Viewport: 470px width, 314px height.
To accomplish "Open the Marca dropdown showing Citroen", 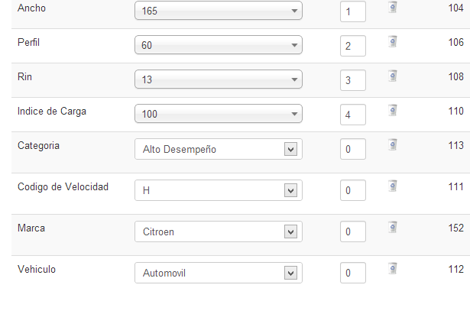I will tap(219, 231).
